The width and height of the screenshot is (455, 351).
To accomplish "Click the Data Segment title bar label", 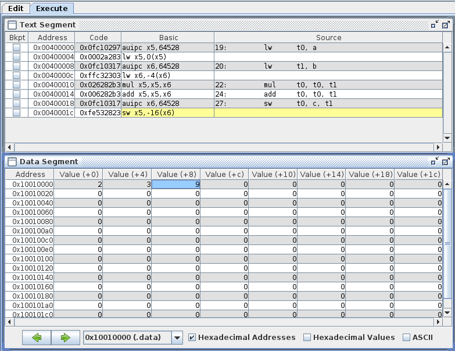I will 49,162.
